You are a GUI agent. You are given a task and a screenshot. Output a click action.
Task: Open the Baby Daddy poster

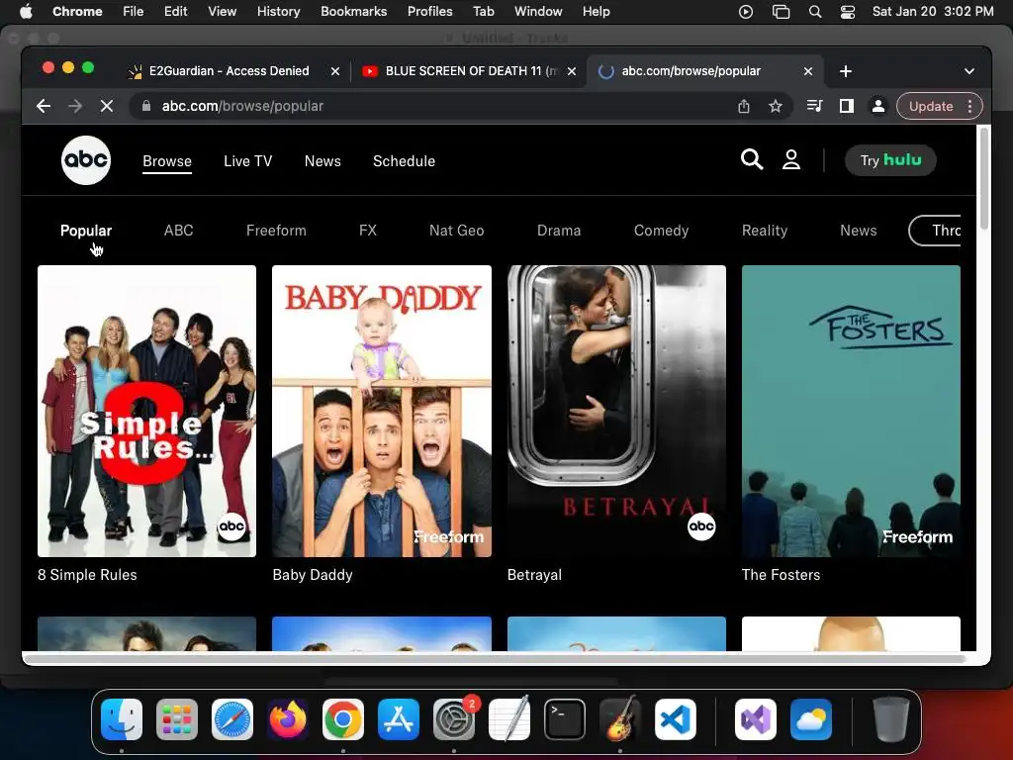[x=382, y=411]
